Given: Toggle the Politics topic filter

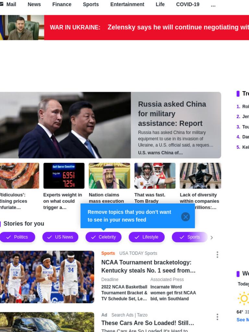Looking at the screenshot, I should (x=18, y=237).
